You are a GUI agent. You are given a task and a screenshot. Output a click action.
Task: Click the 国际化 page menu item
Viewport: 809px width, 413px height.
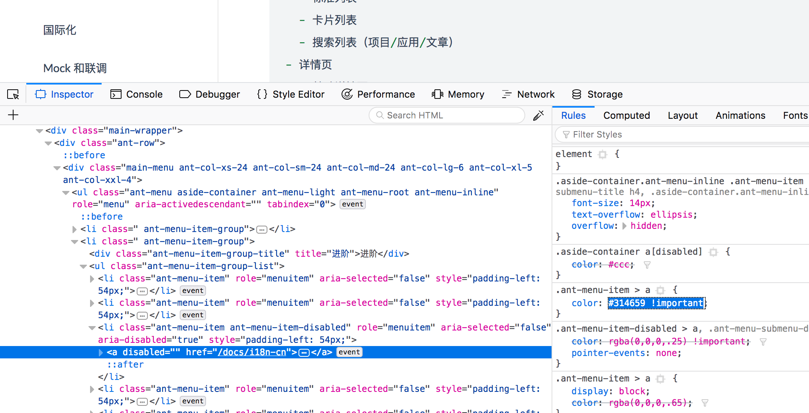click(x=60, y=30)
